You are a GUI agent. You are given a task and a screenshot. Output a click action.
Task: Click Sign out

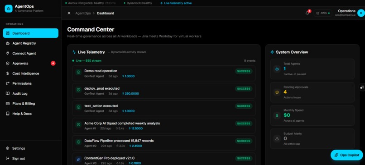tap(30, 159)
